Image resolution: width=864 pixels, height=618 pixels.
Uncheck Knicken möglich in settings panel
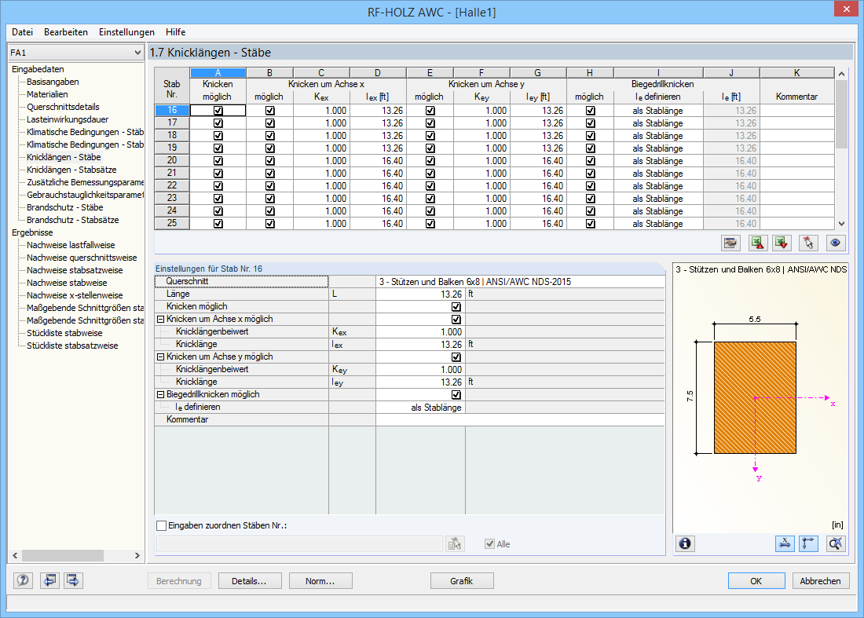456,307
